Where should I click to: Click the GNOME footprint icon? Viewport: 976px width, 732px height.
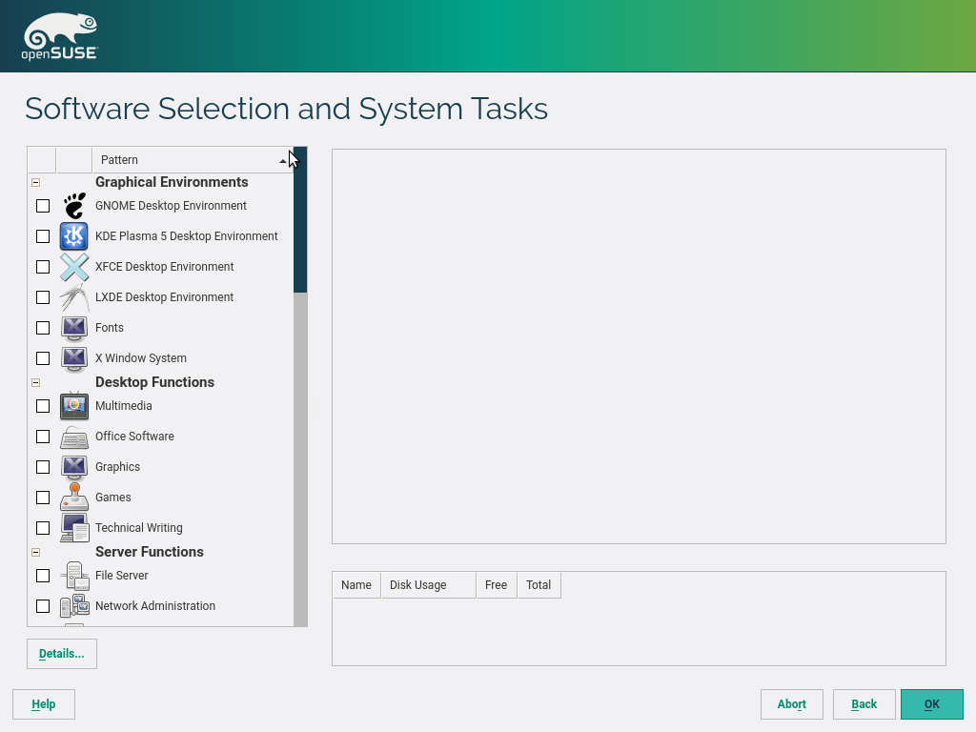pyautogui.click(x=74, y=206)
